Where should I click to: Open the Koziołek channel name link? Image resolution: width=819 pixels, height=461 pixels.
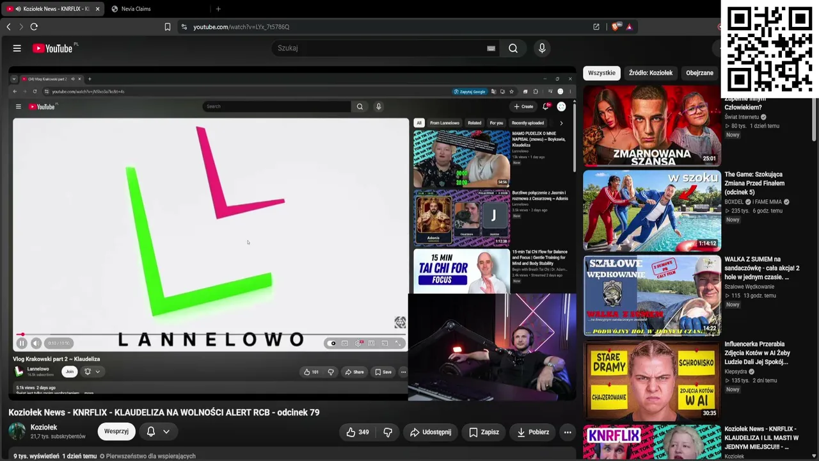(44, 427)
